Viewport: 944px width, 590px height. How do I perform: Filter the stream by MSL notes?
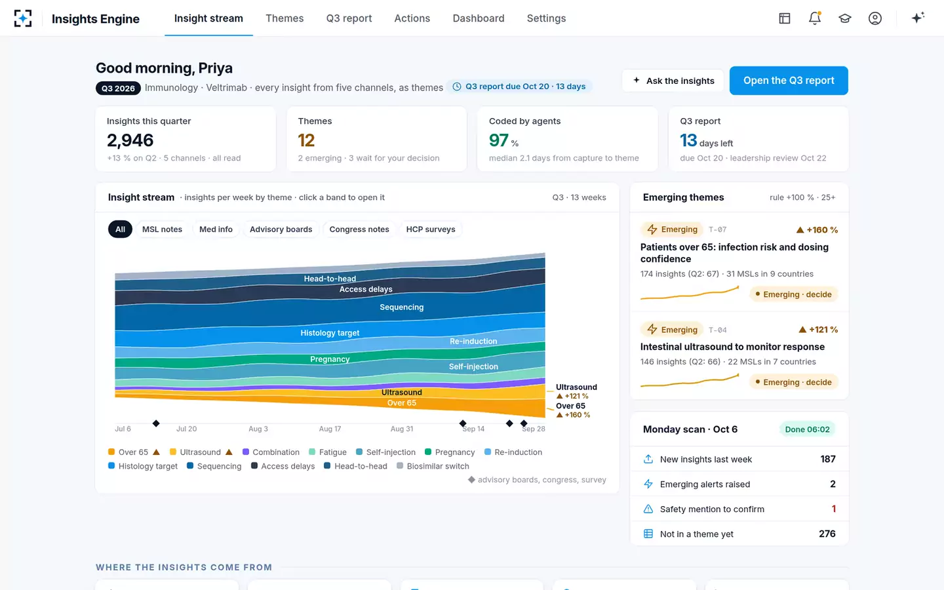coord(162,229)
